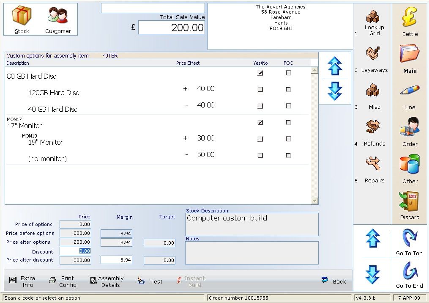This screenshot has width=429, height=303.
Task: Select the Lookup Grid icon
Action: point(374,21)
